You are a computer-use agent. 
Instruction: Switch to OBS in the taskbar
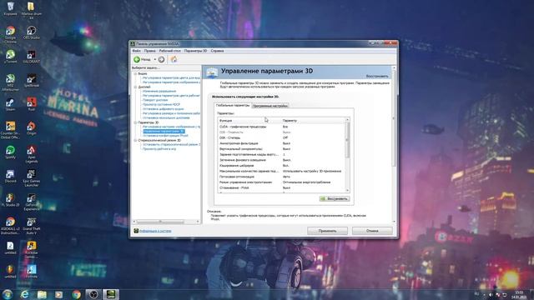click(x=93, y=294)
